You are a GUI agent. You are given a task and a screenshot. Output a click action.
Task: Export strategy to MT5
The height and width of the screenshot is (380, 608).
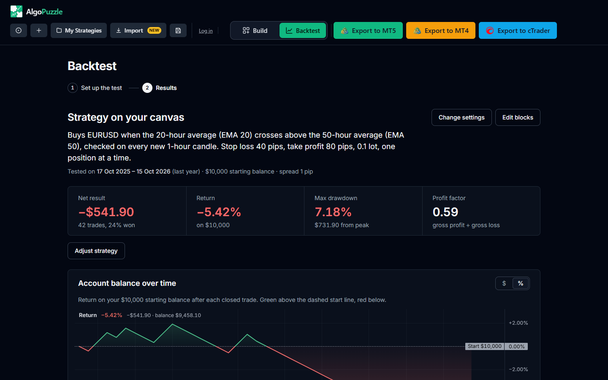[368, 30]
